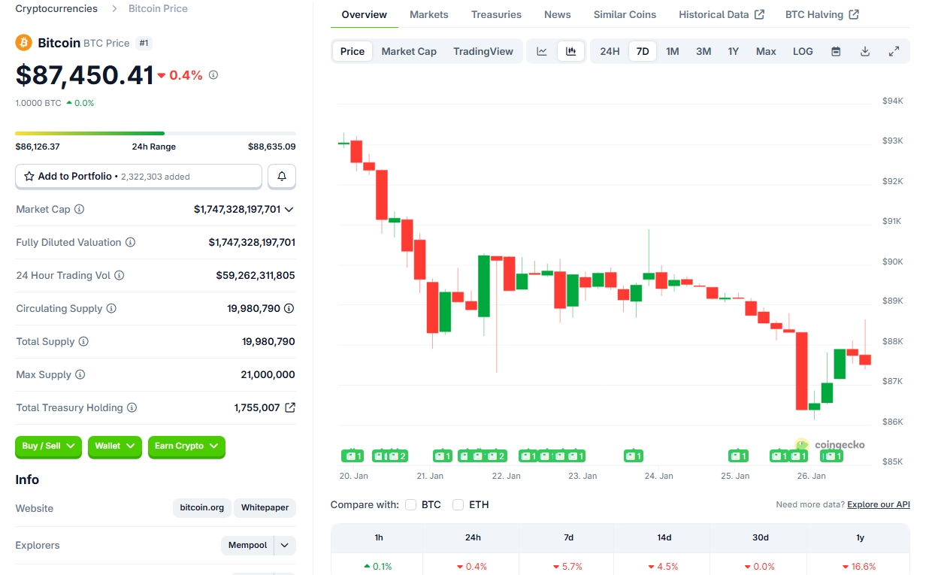Screen dimensions: 938x575
Task: Open info icon beside the 0.4% price change
Action: point(213,75)
